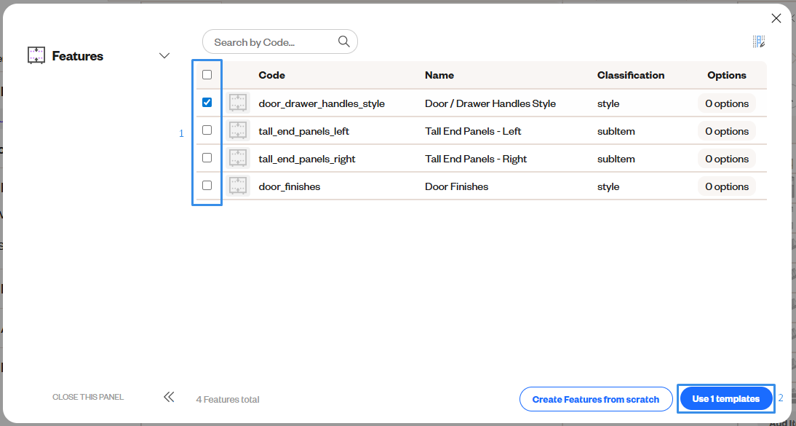The width and height of the screenshot is (796, 426).
Task: Select the tall_end_panels_left checkbox
Action: (x=207, y=130)
